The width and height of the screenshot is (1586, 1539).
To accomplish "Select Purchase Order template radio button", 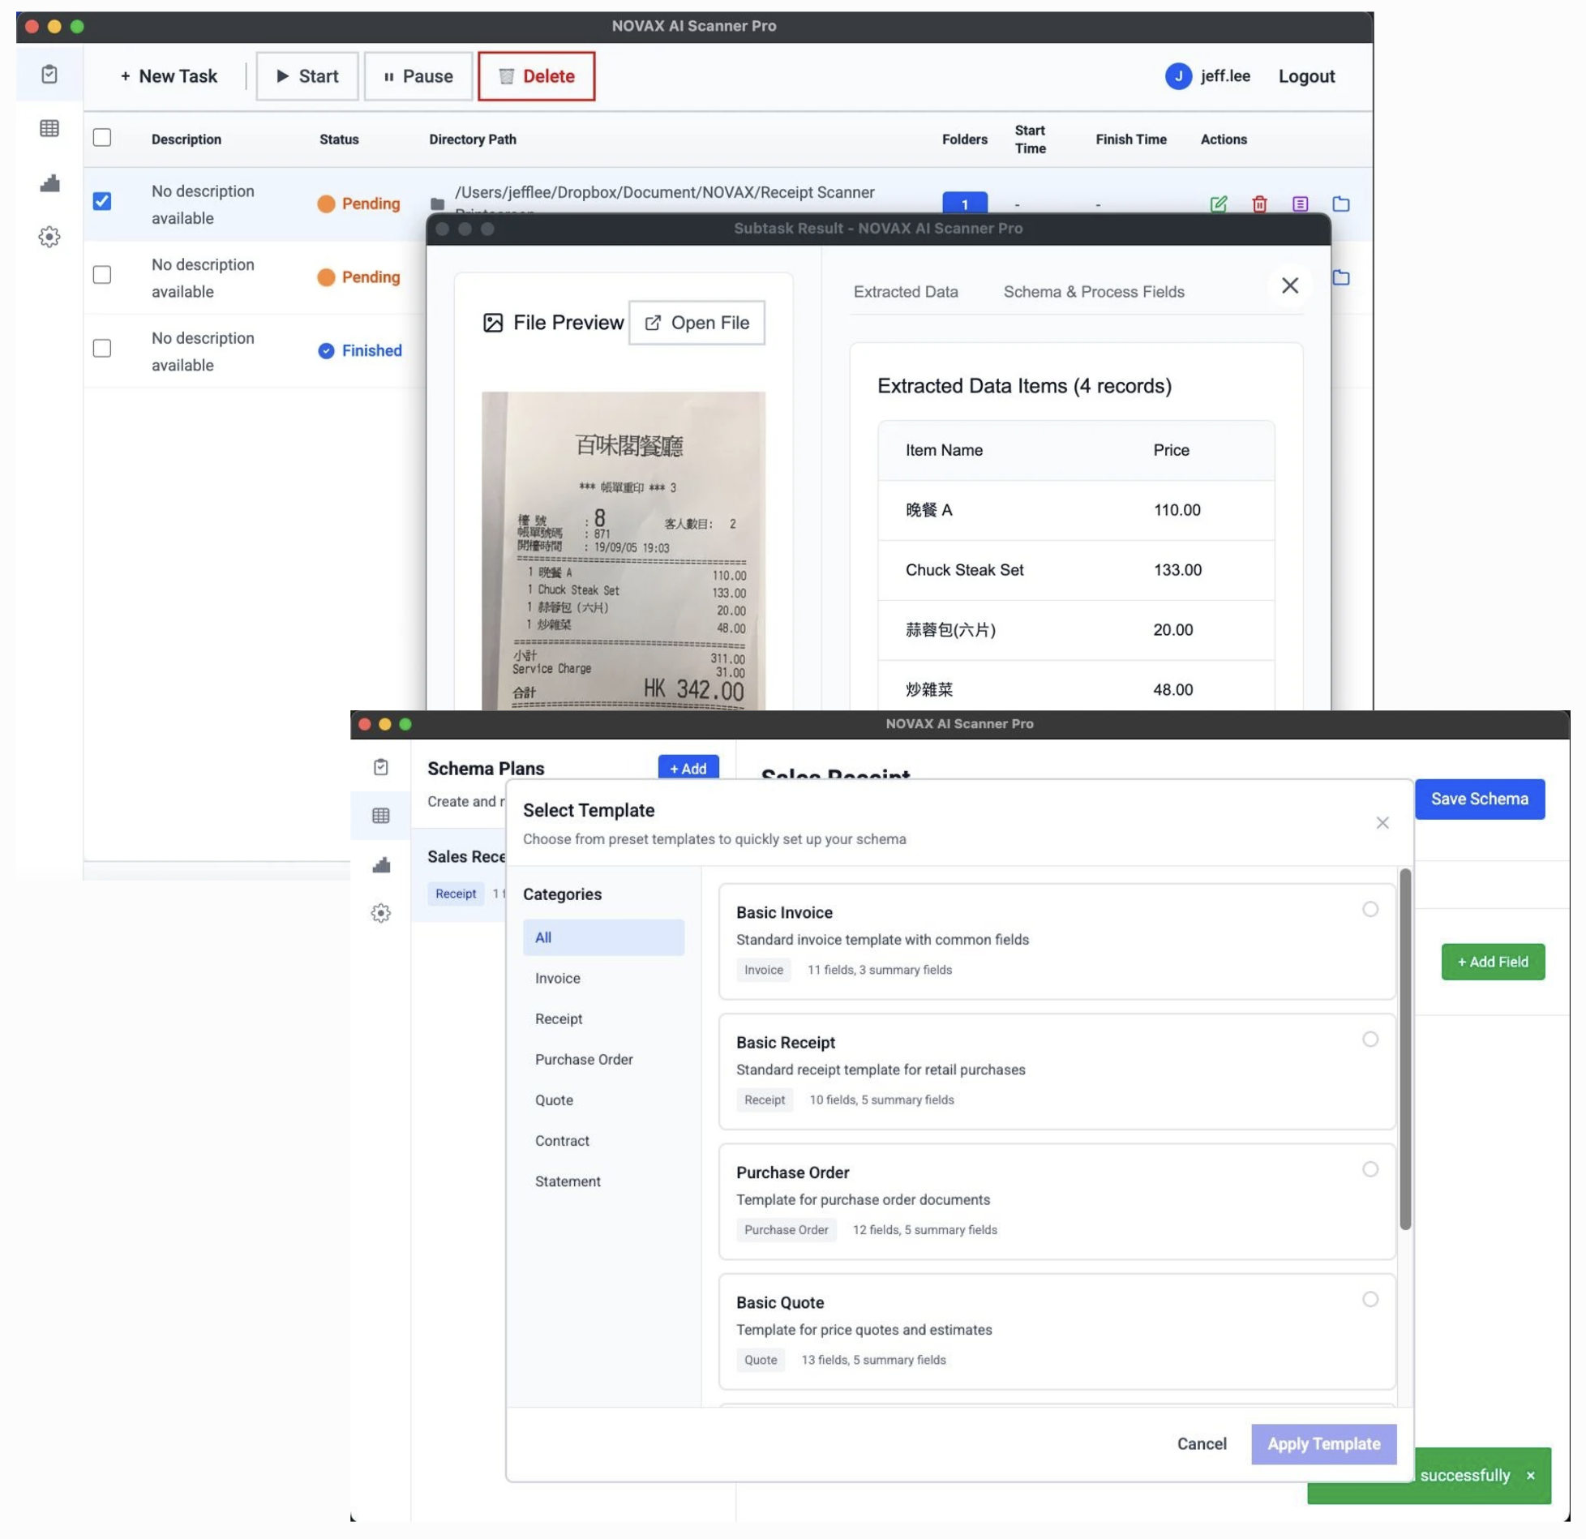I will (1370, 1169).
